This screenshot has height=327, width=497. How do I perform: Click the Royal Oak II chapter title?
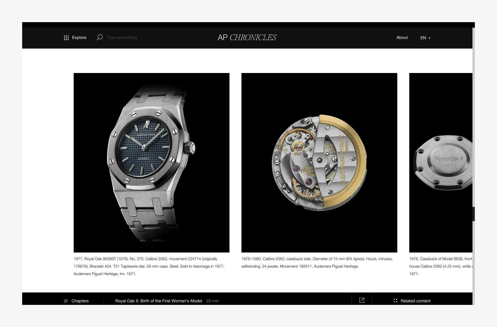tap(159, 301)
